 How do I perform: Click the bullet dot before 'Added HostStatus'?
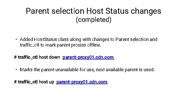point(16,39)
